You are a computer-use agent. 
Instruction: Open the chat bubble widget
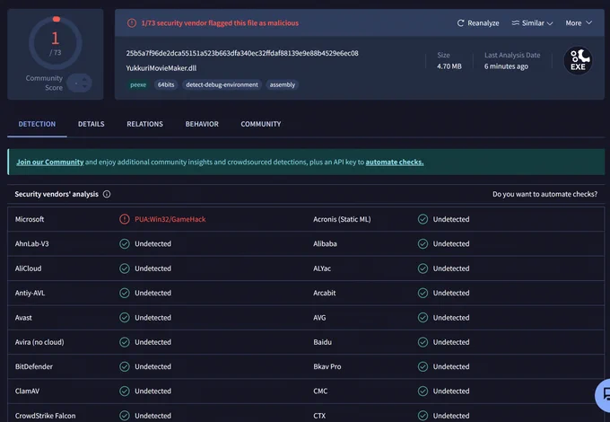tap(604, 395)
